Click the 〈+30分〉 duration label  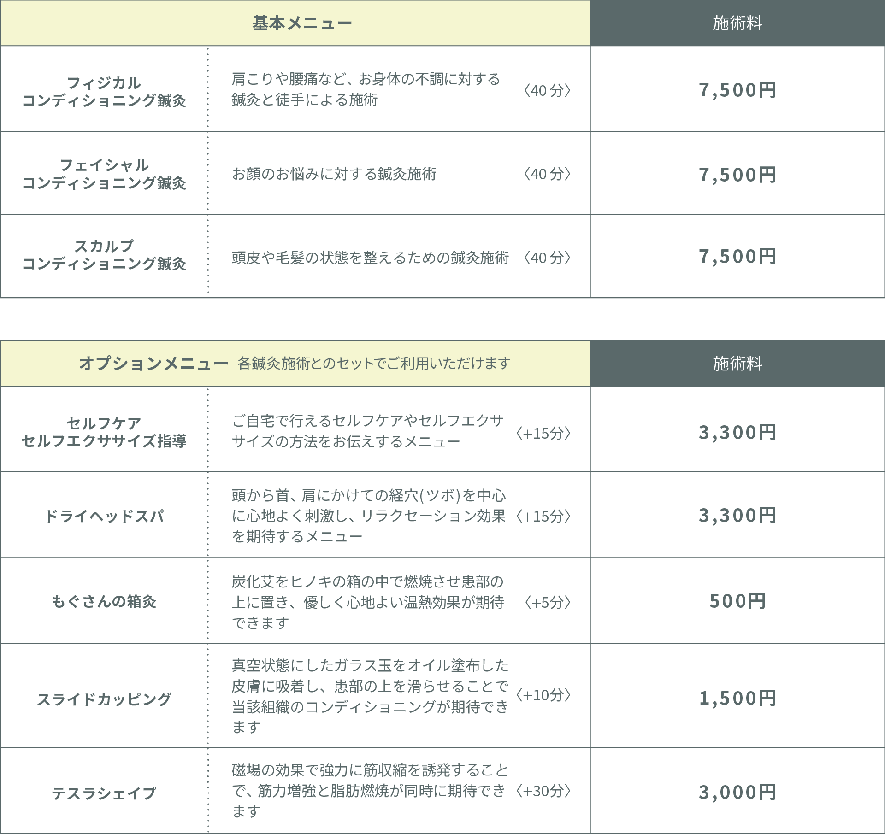(x=543, y=791)
